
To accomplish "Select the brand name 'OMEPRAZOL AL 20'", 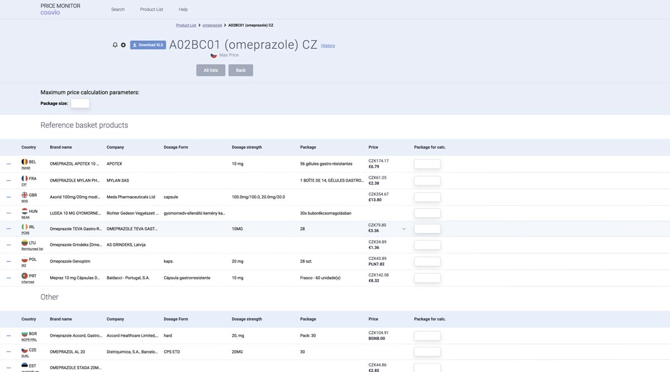I will pyautogui.click(x=67, y=352).
